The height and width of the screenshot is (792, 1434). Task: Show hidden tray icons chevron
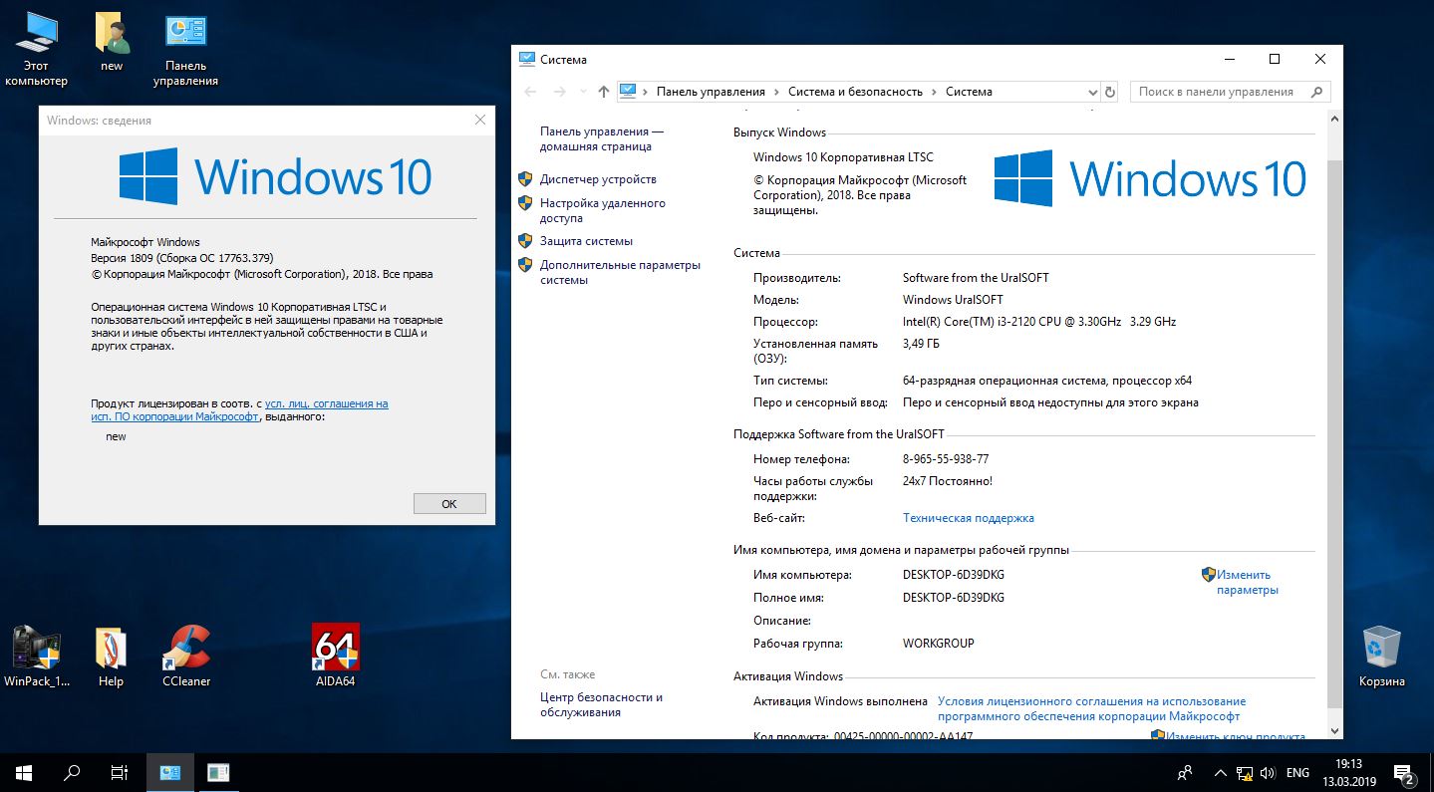click(1221, 772)
